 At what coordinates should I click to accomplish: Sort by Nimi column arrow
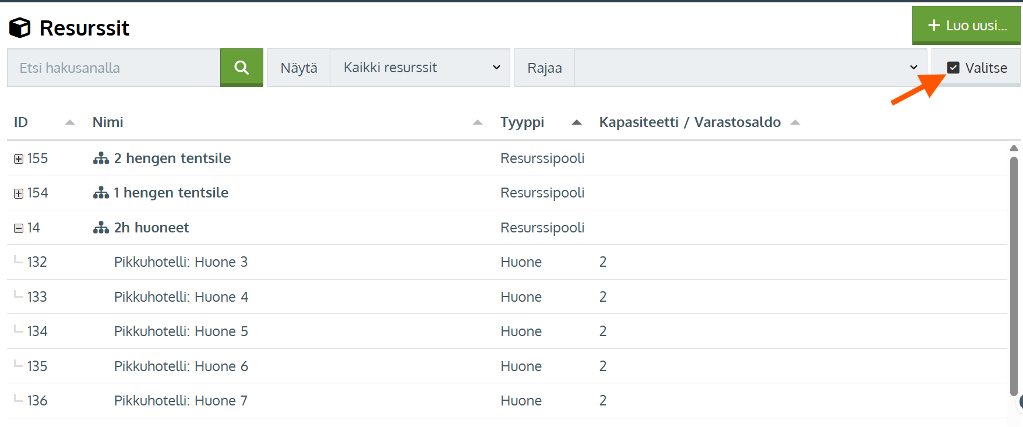pos(478,122)
